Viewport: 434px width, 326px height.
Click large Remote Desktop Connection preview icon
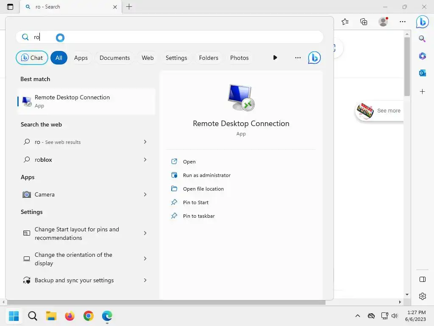point(241,98)
